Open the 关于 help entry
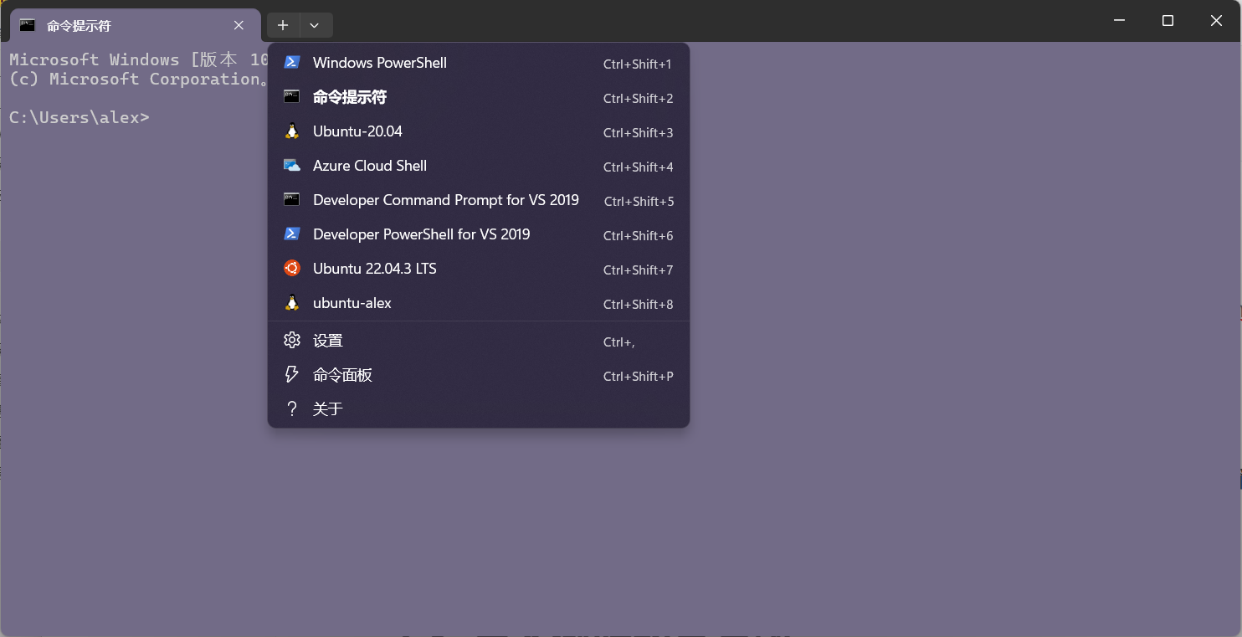 point(328,408)
